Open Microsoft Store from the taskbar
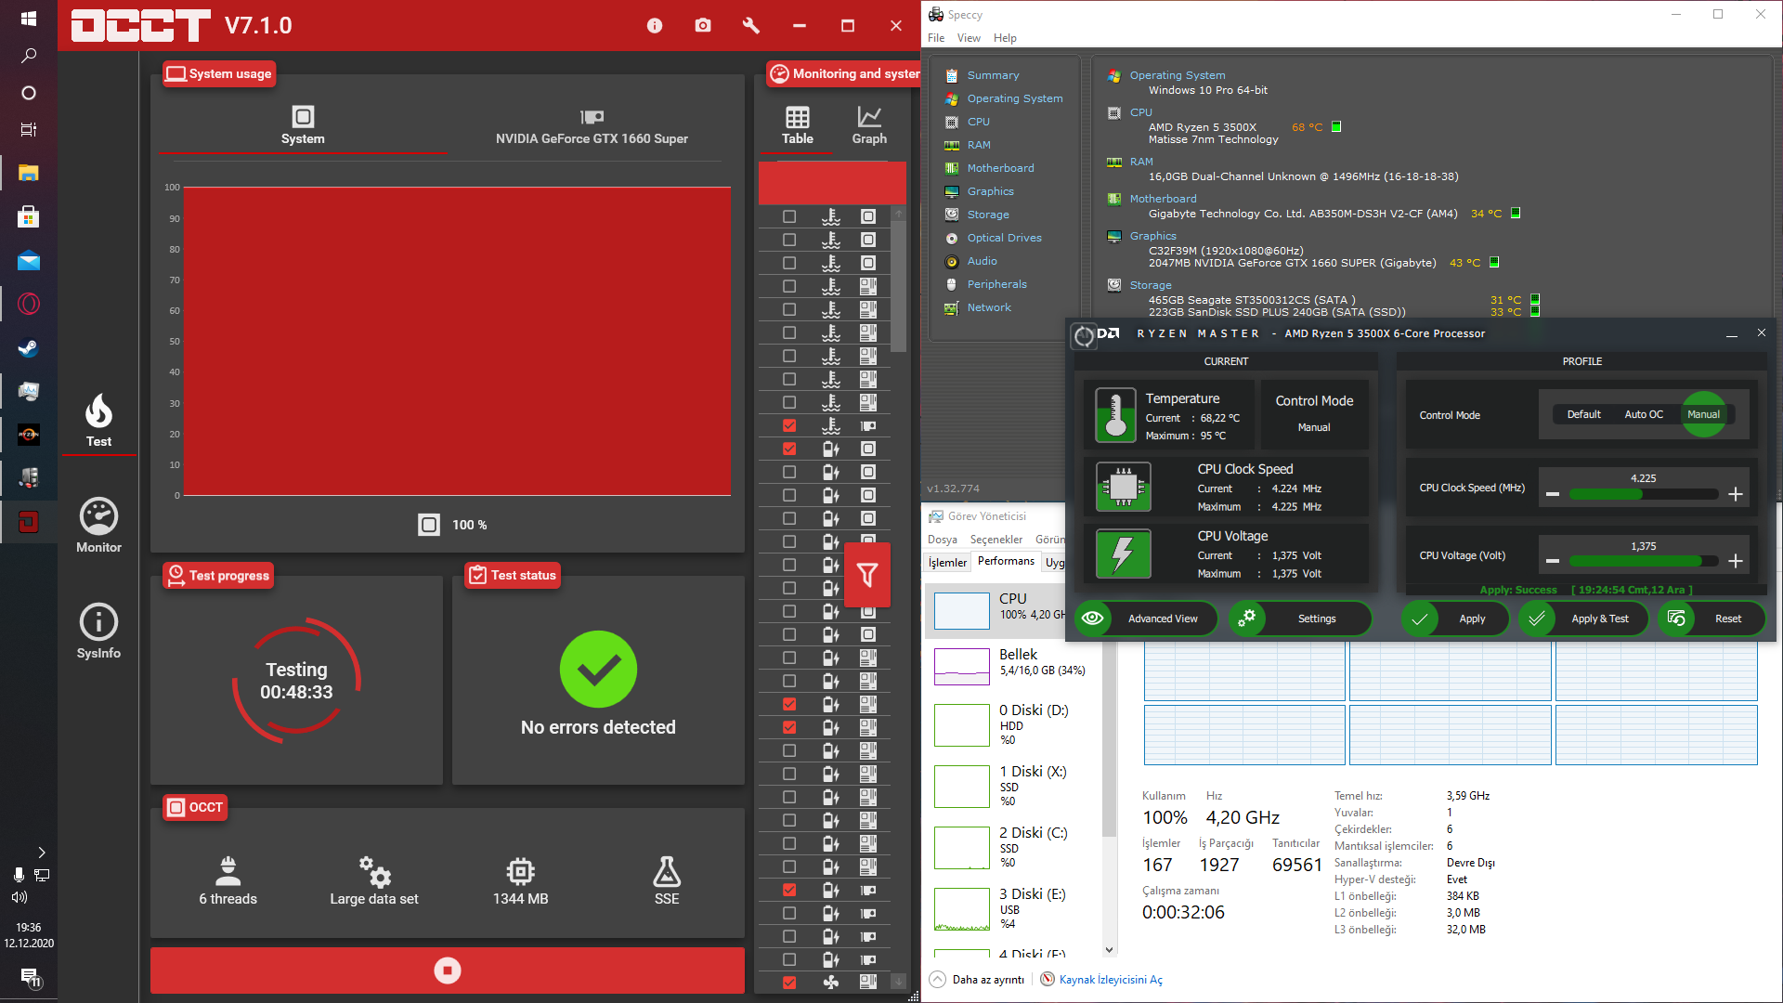 tap(28, 217)
